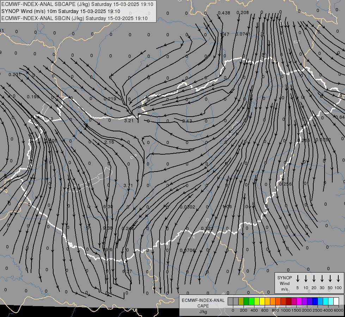Click the J/kg unit label in legend
345x317 pixels.
[203, 312]
